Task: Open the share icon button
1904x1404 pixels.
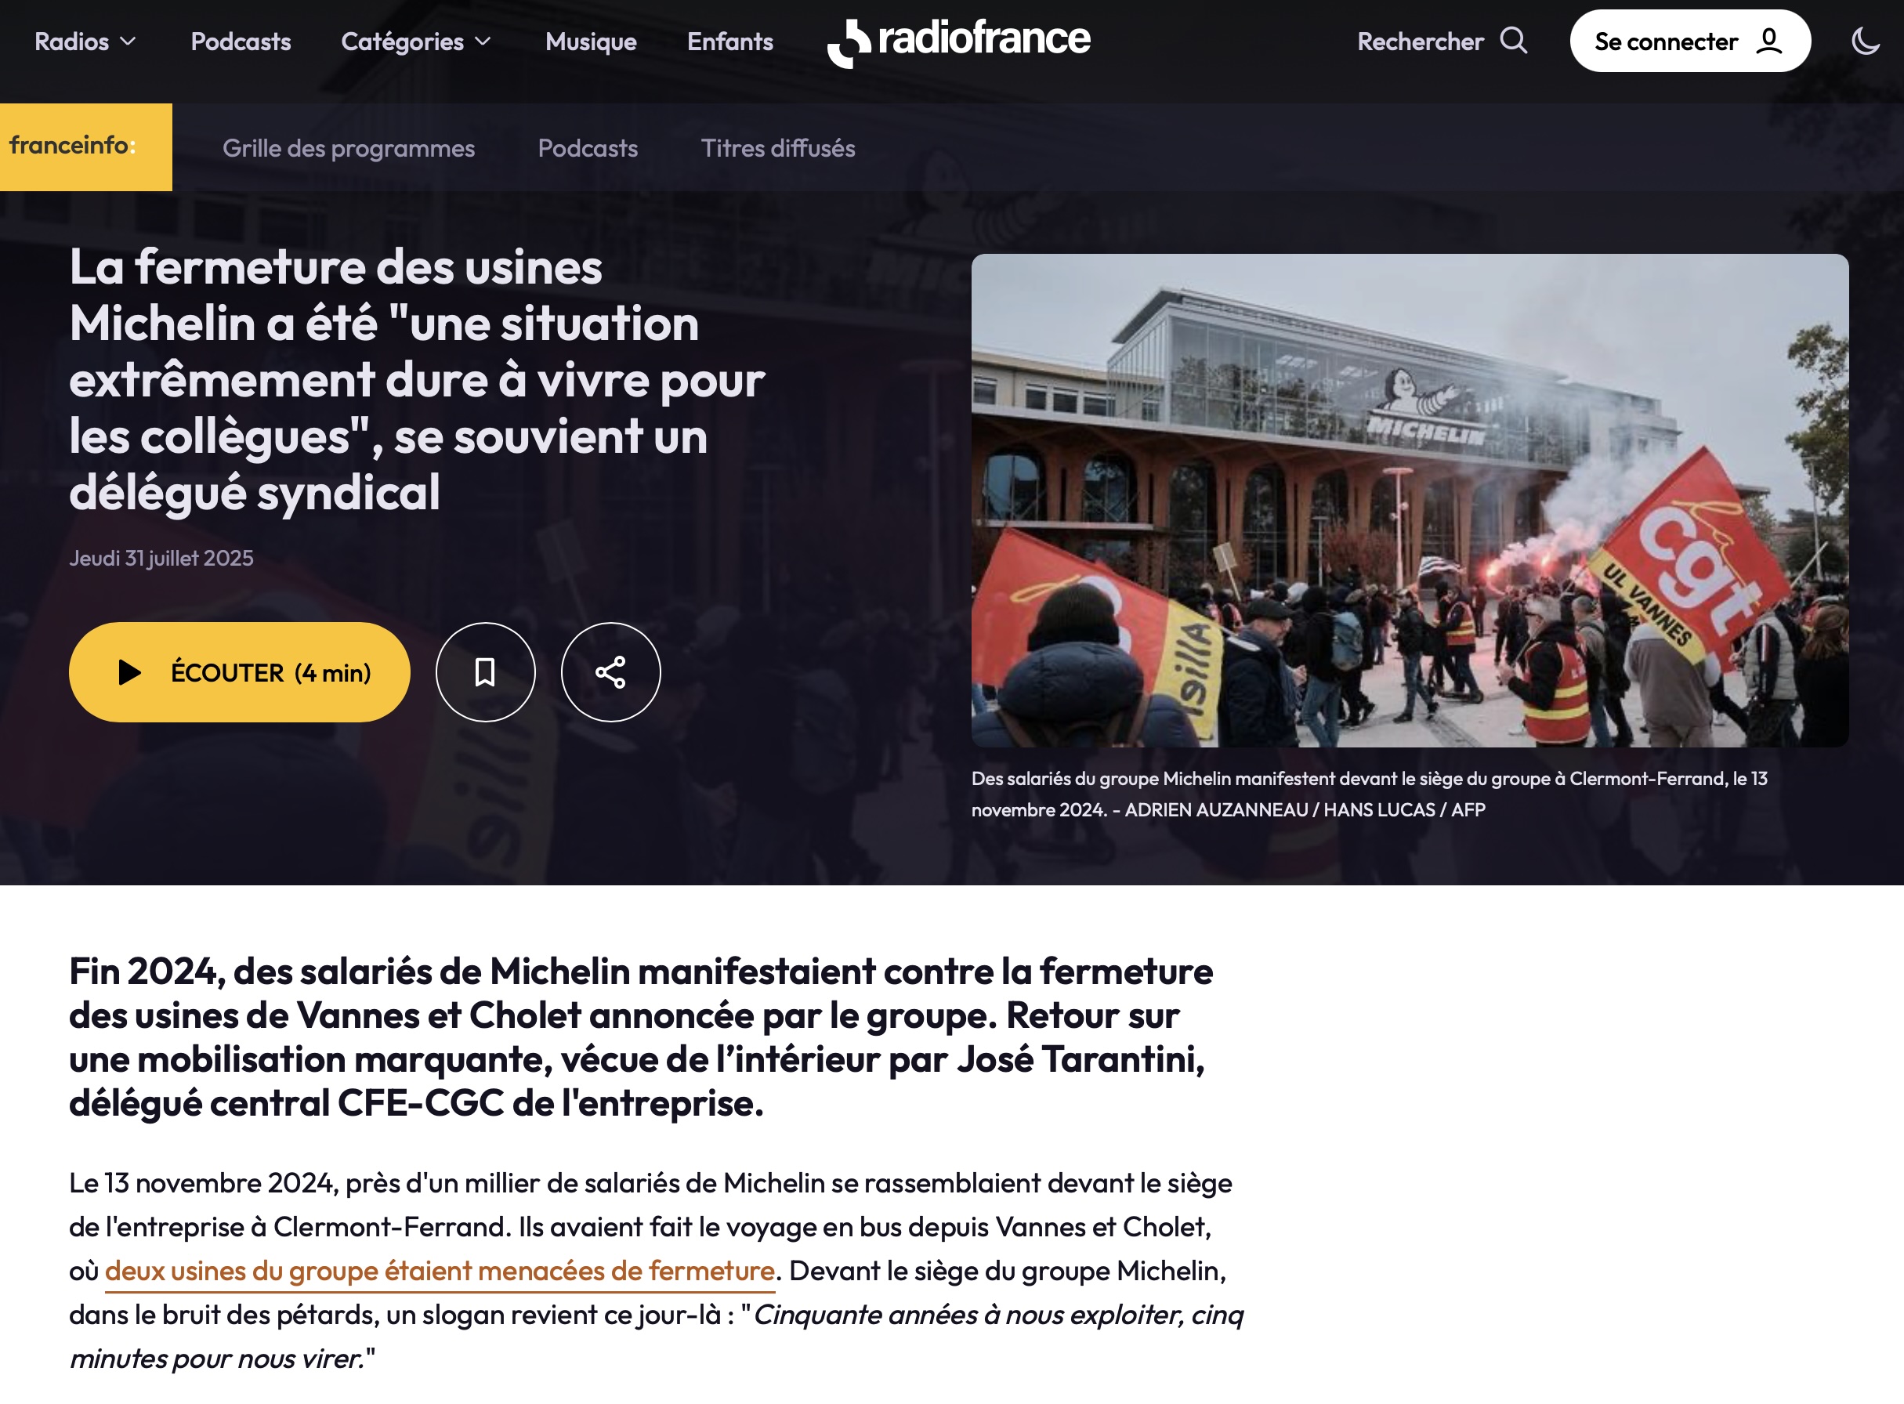Action: pyautogui.click(x=610, y=672)
